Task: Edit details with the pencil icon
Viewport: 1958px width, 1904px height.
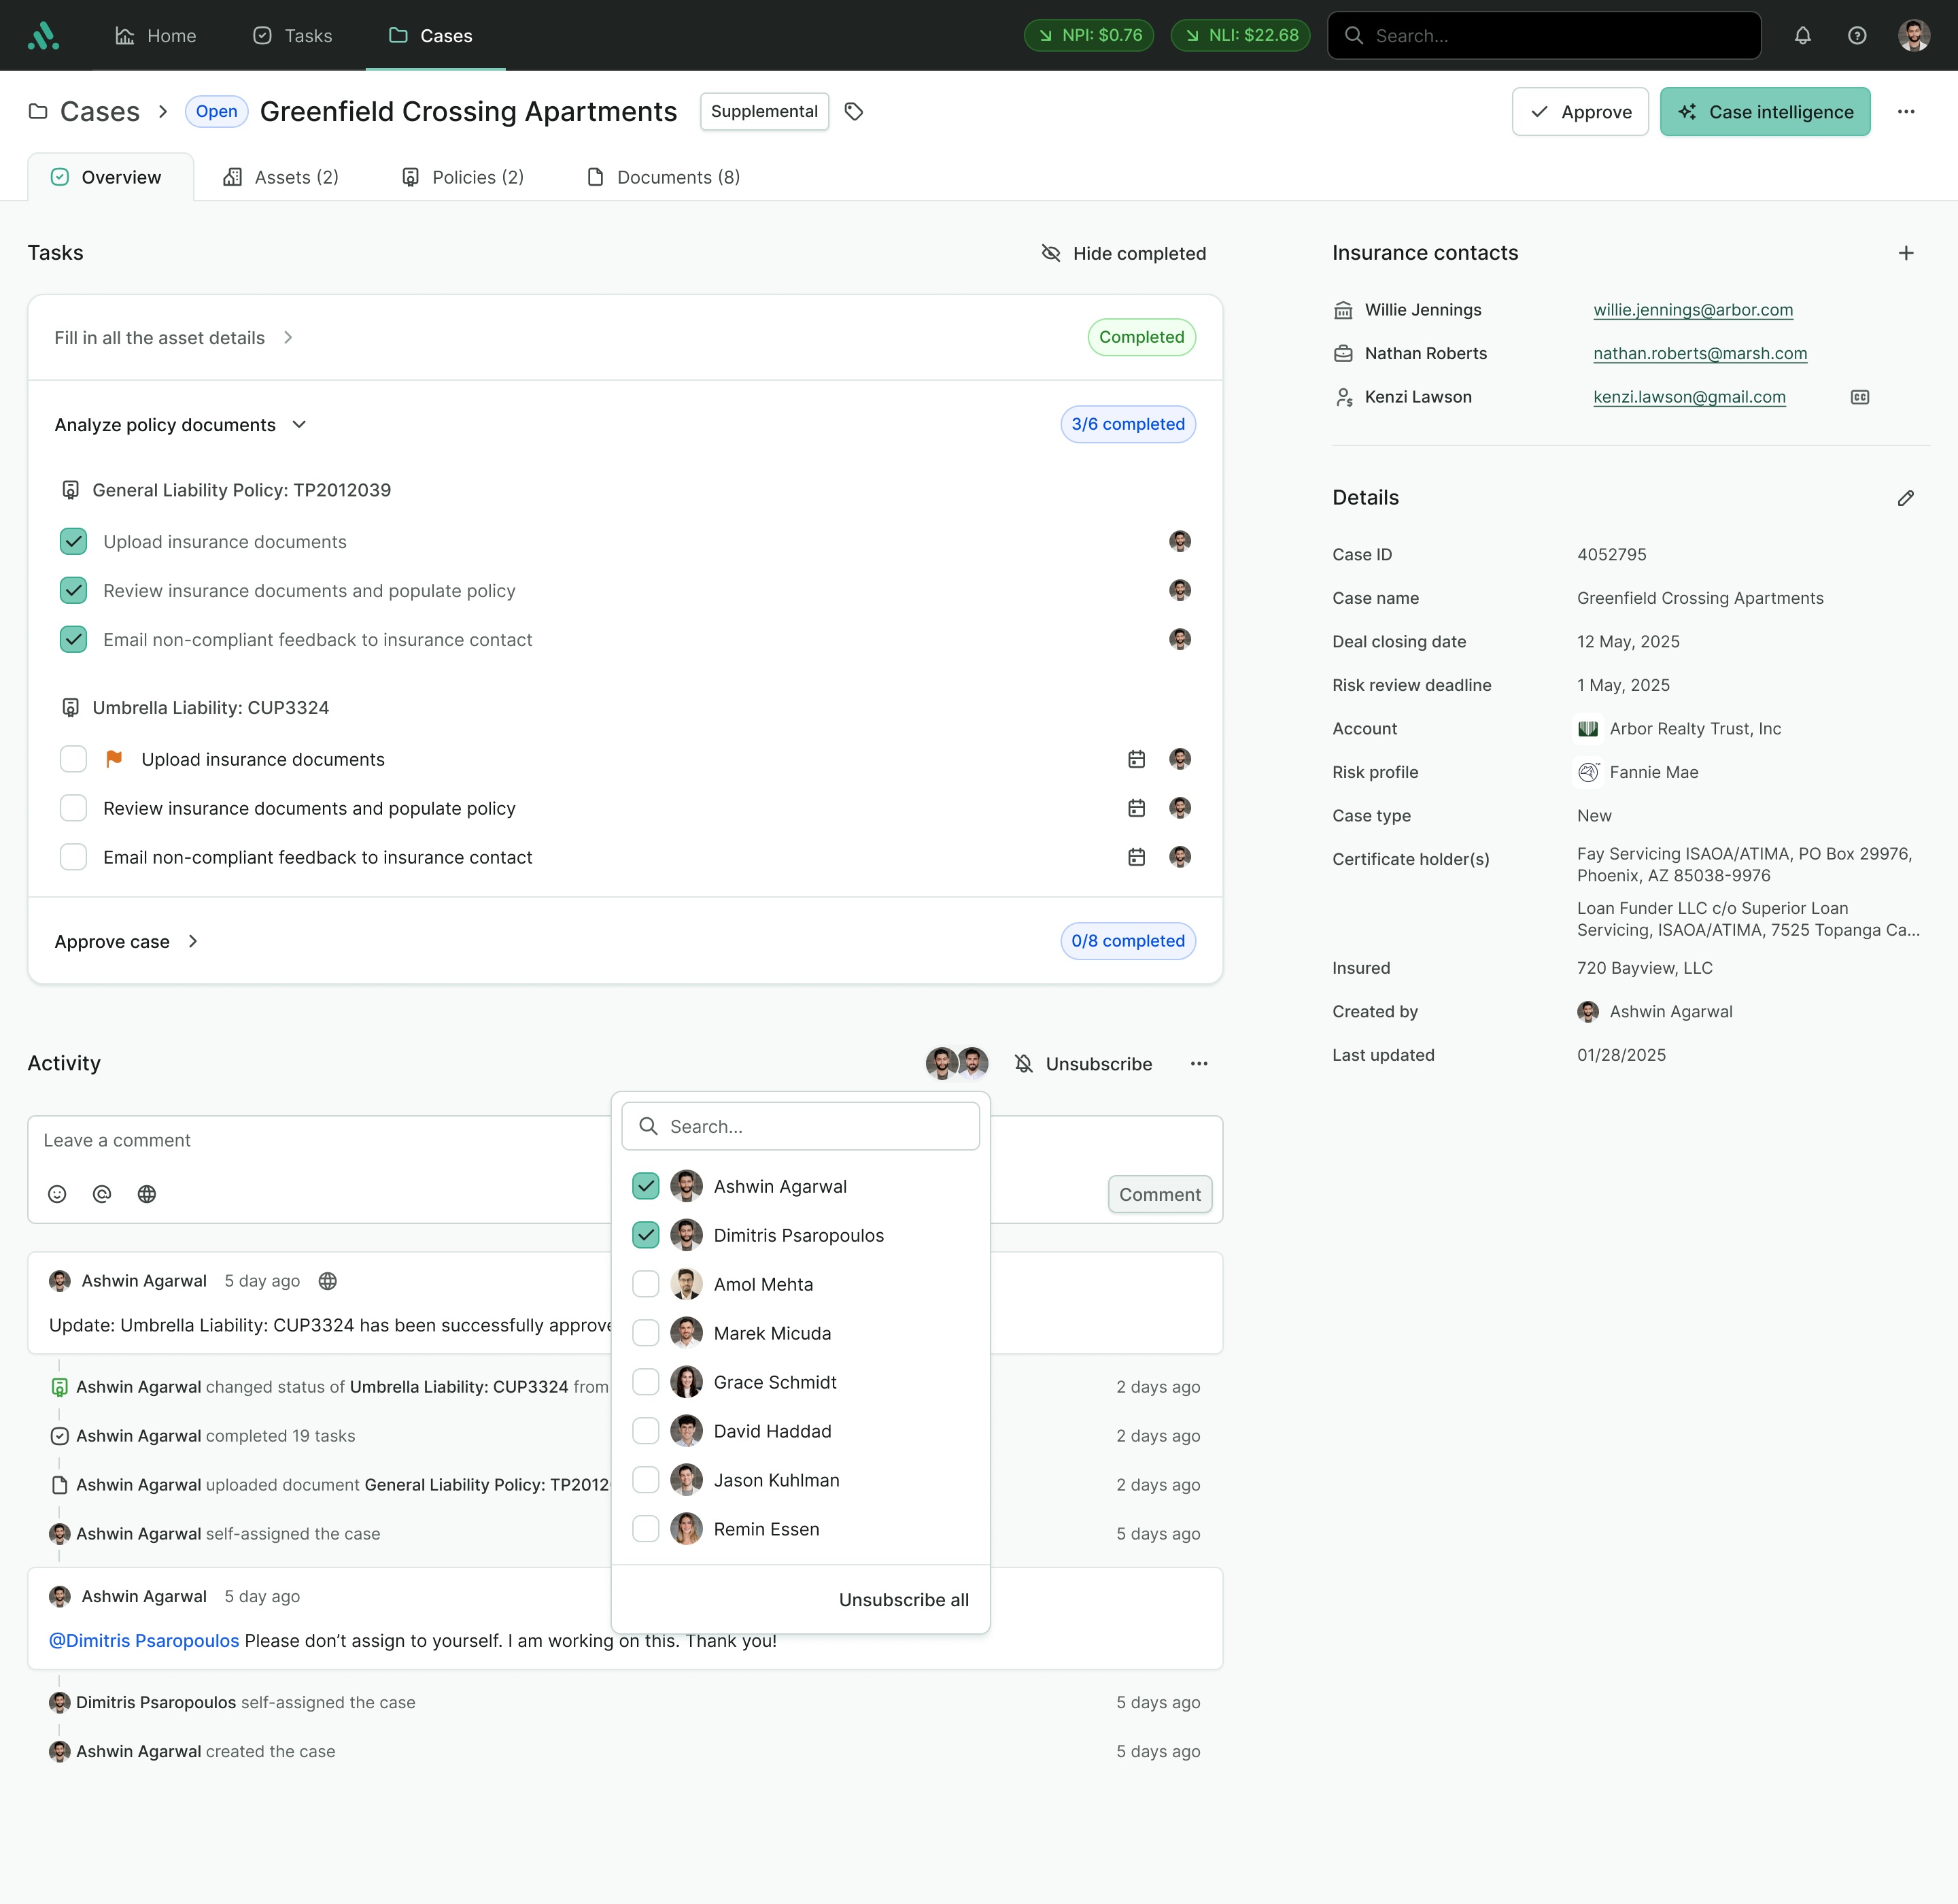Action: [x=1905, y=498]
